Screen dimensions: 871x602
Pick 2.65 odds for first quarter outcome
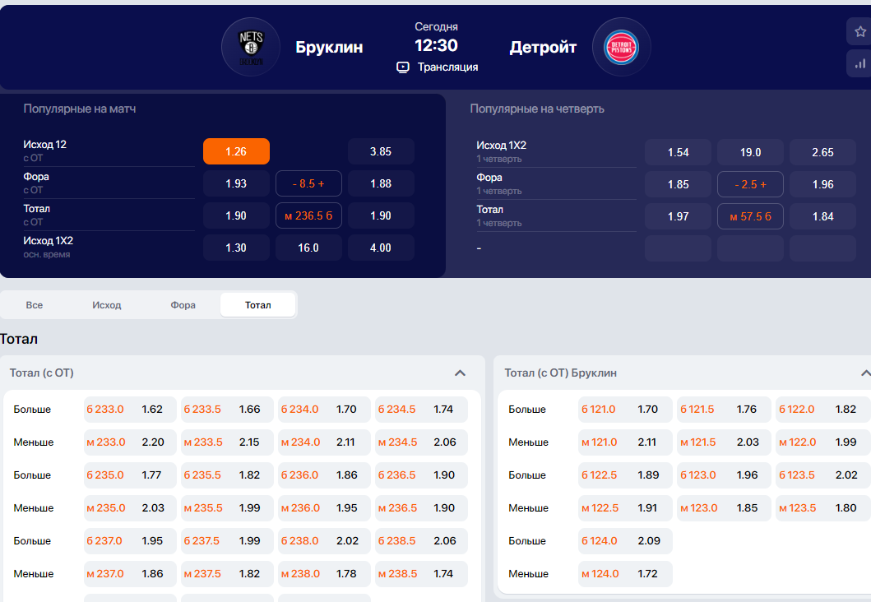(822, 152)
